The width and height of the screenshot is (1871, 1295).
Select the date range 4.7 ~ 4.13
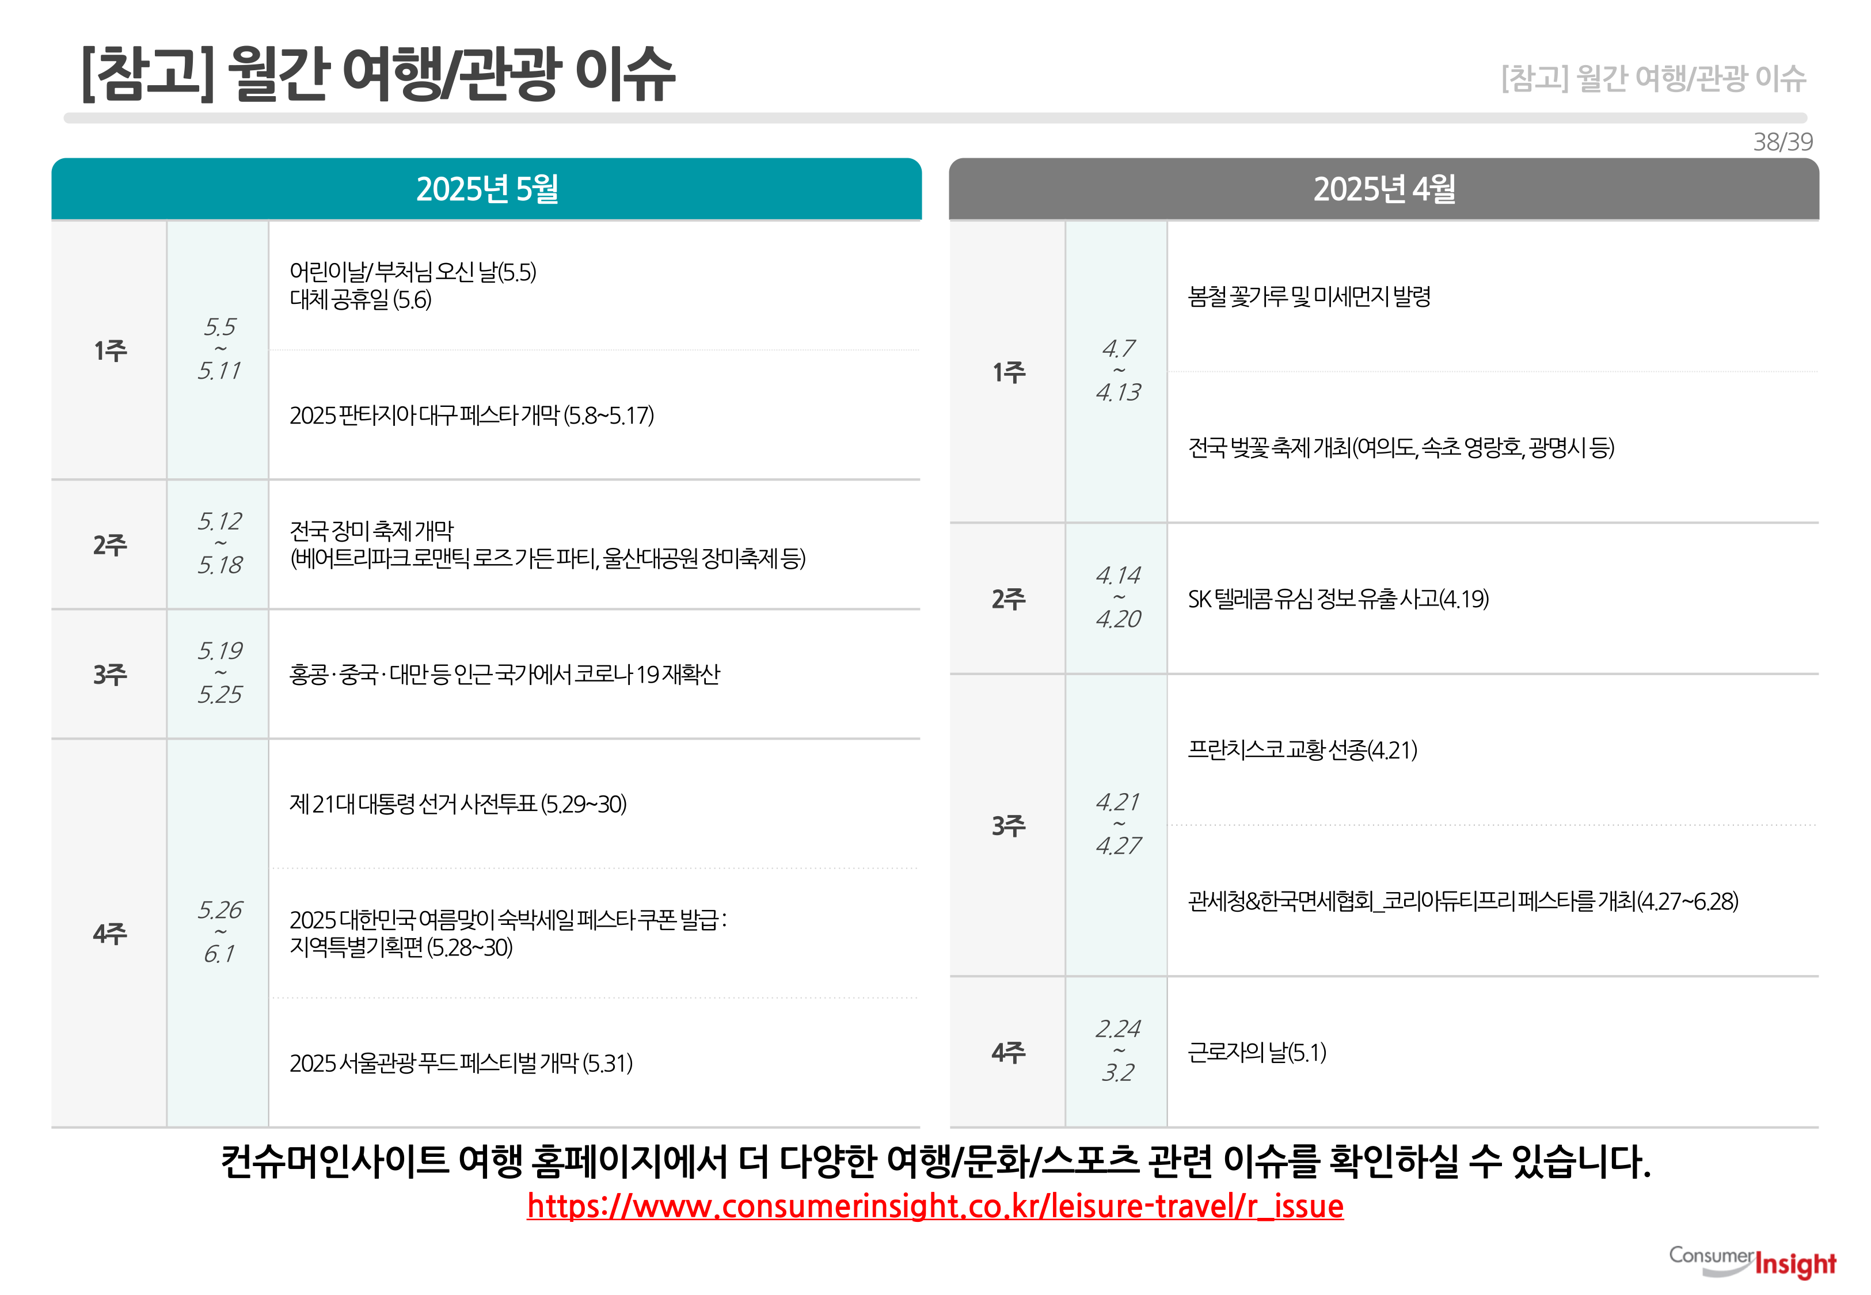1118,370
